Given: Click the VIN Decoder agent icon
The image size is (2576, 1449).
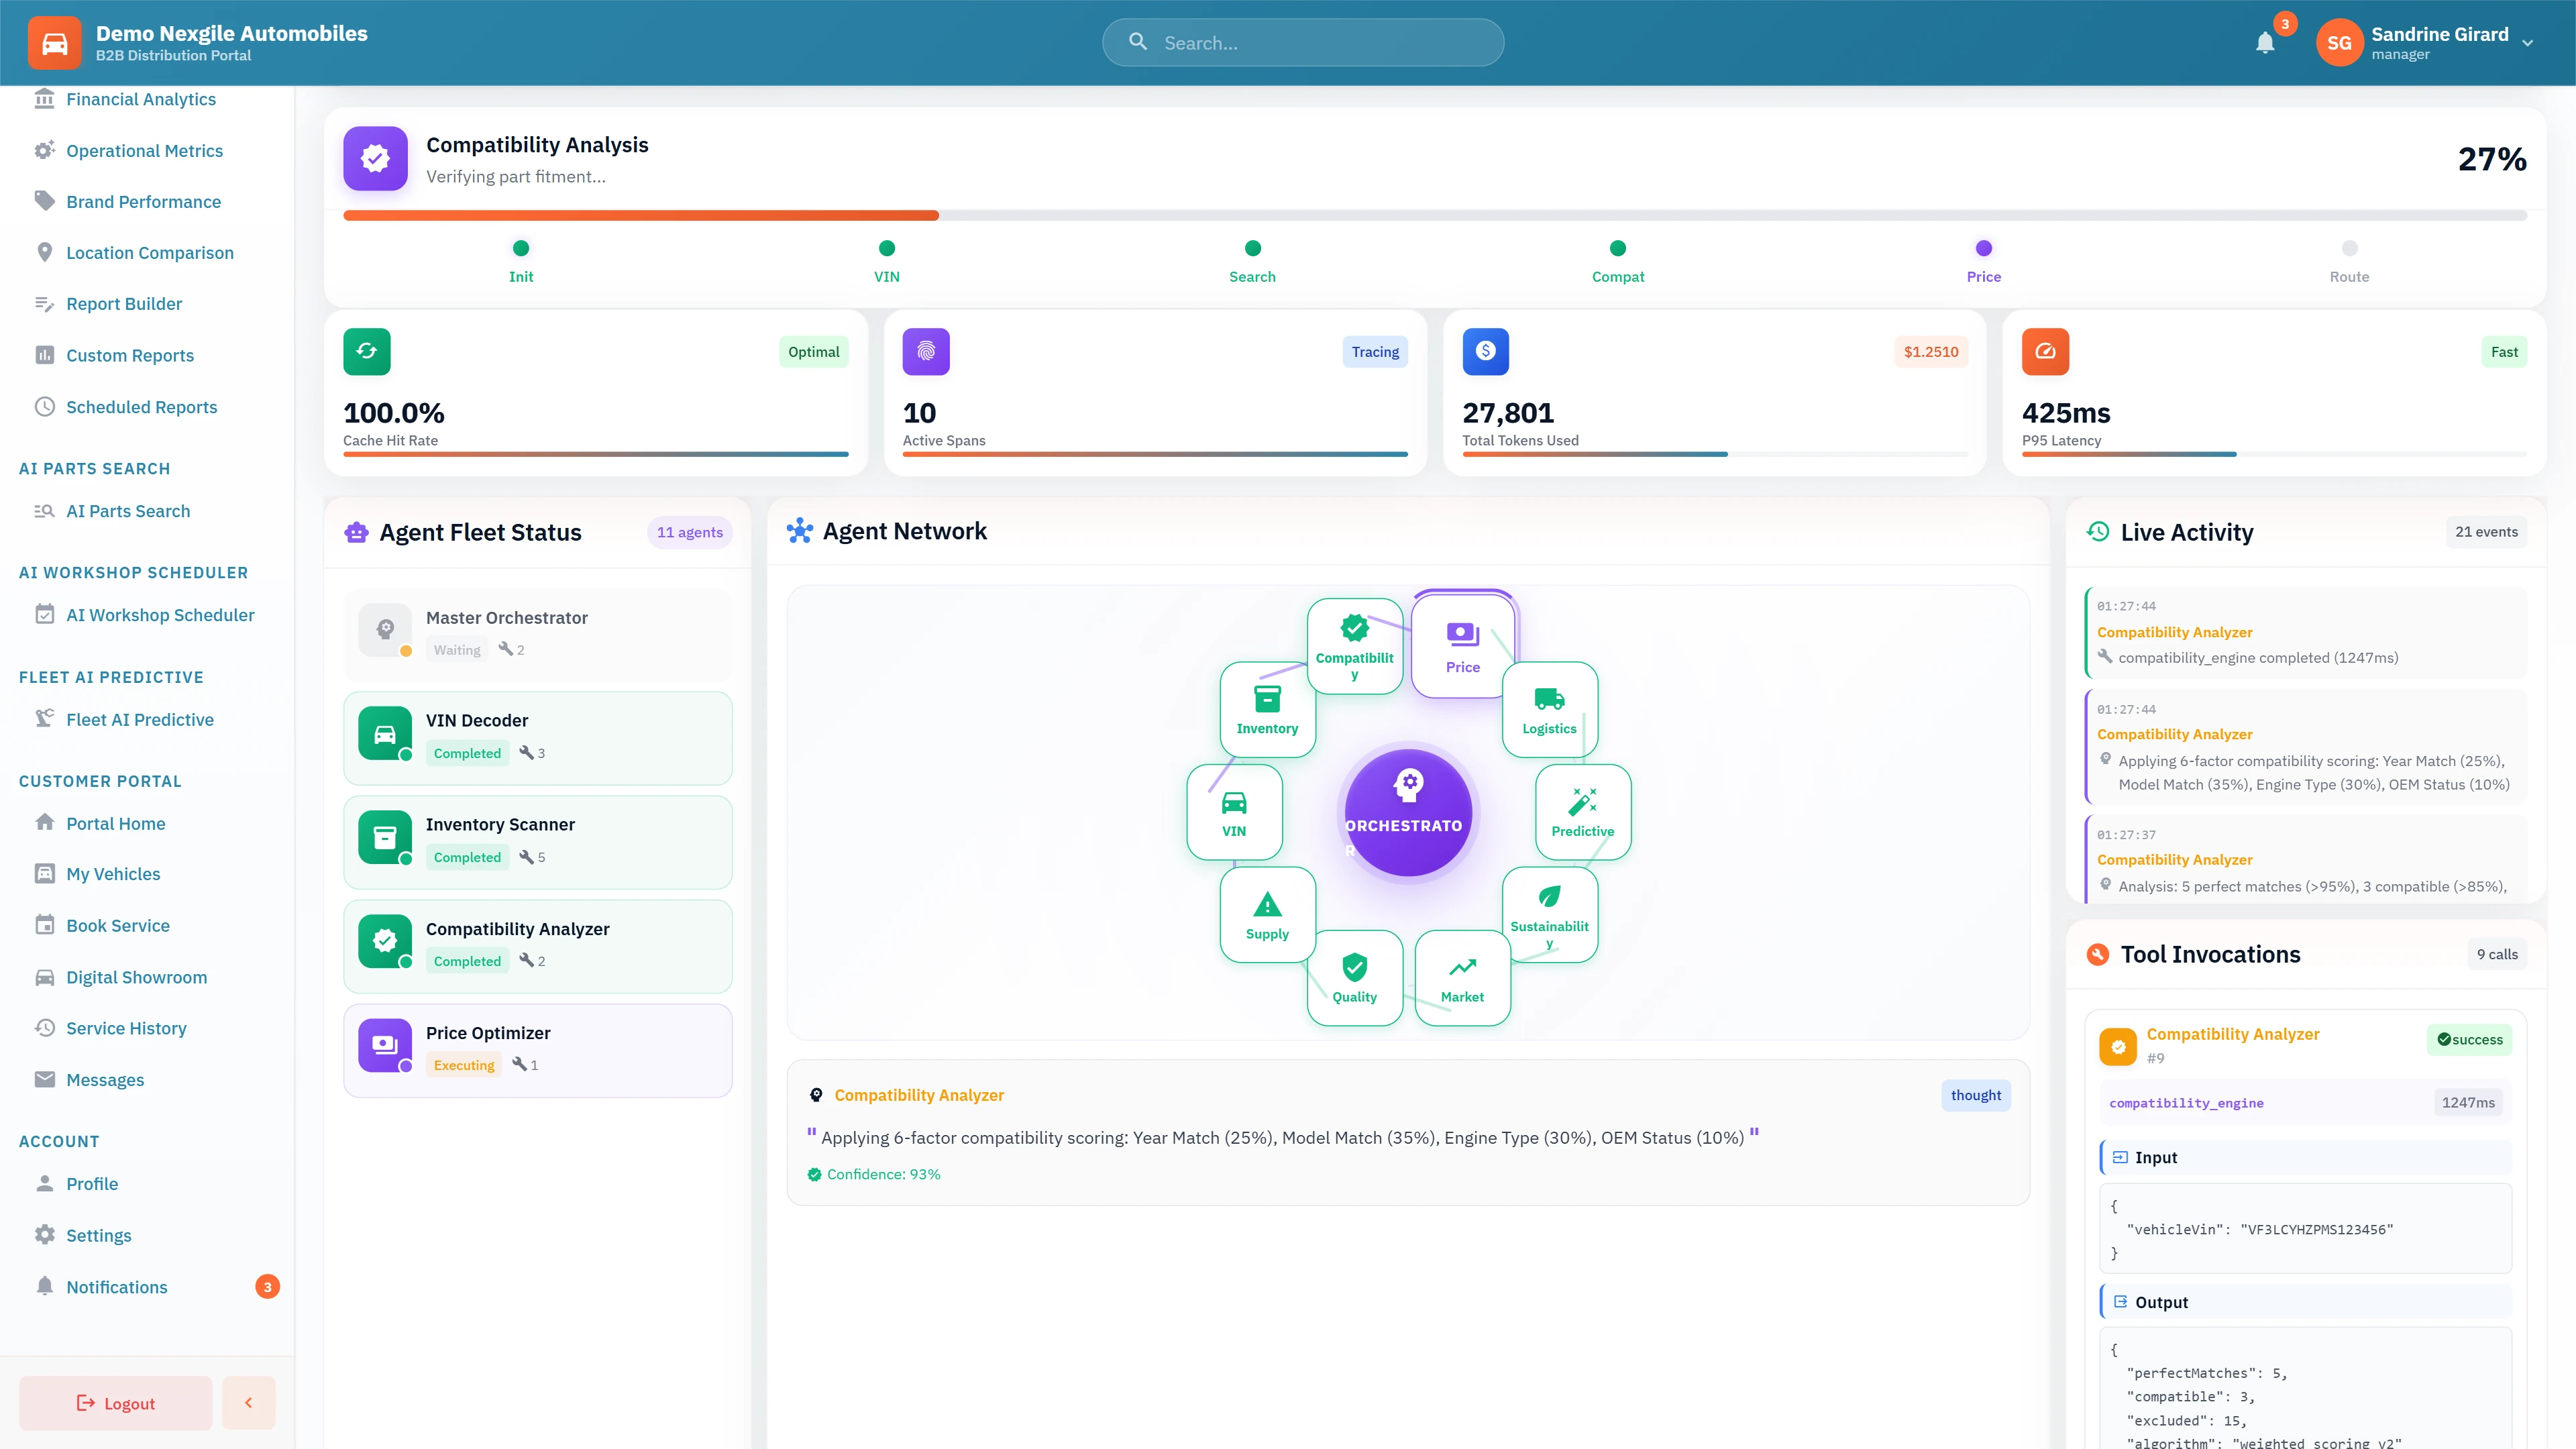Looking at the screenshot, I should [x=384, y=733].
